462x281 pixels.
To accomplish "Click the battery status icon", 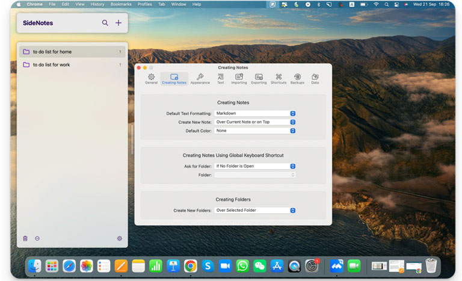I will [364, 4].
